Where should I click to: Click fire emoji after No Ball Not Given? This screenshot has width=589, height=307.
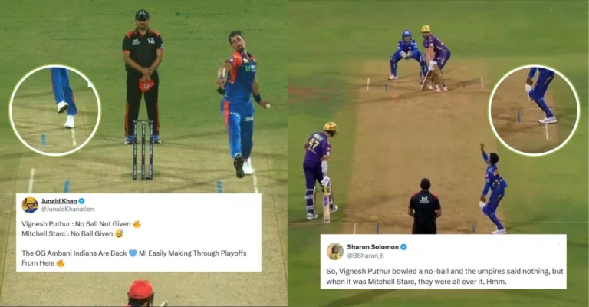pyautogui.click(x=137, y=224)
